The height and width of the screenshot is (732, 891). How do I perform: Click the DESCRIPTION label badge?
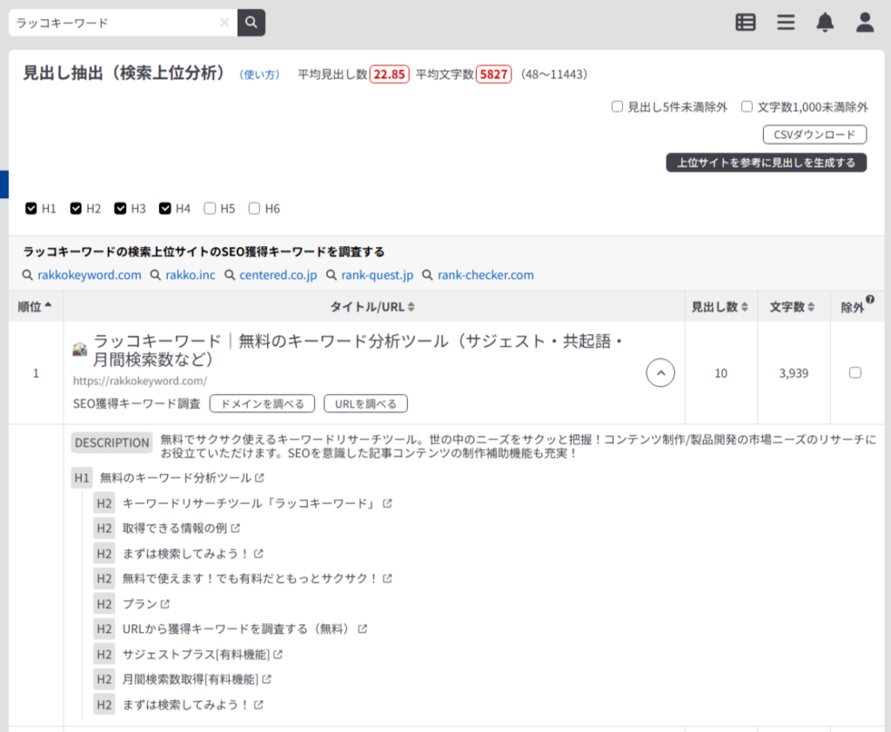tap(112, 443)
